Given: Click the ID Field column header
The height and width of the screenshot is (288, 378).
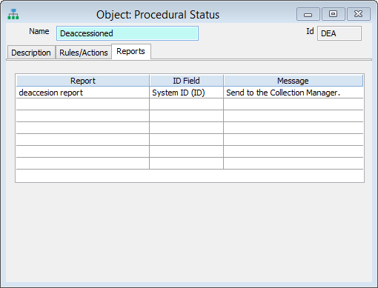Looking at the screenshot, I should pos(186,81).
